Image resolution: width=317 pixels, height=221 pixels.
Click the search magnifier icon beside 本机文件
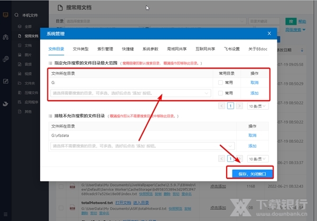click(x=16, y=15)
